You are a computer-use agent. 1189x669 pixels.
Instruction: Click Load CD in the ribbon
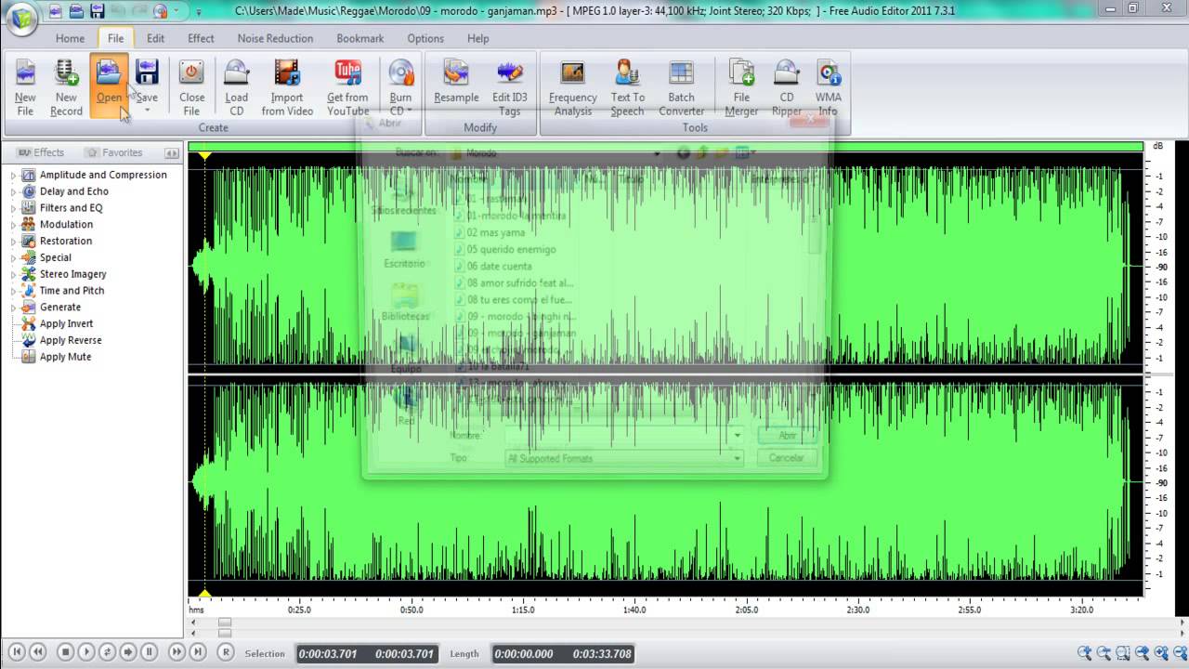pyautogui.click(x=236, y=88)
